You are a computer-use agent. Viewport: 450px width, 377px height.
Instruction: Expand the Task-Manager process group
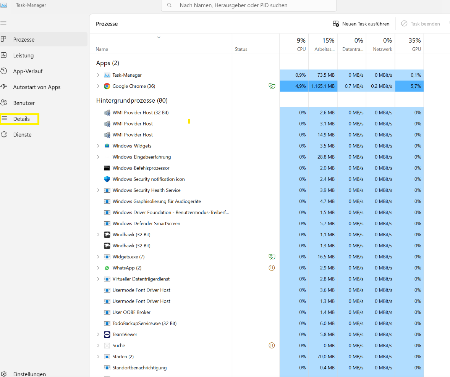(98, 75)
